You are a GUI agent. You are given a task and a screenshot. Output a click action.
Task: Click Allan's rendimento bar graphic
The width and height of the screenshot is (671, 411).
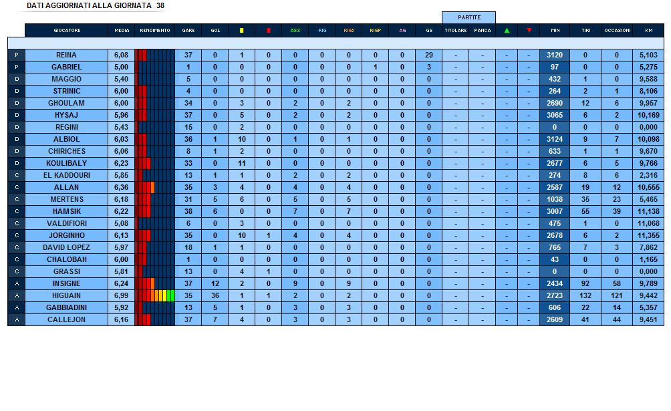[154, 187]
